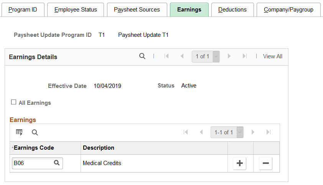Screen dimensions: 323x185
Task: Open the Earnings grid personalize icon
Action: click(x=19, y=132)
